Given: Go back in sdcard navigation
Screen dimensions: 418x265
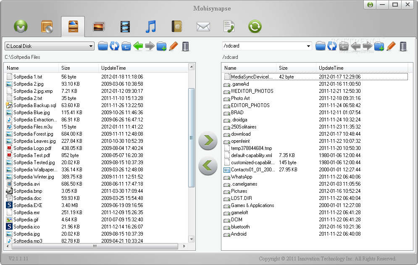Looking at the screenshot, I should pyautogui.click(x=356, y=46).
